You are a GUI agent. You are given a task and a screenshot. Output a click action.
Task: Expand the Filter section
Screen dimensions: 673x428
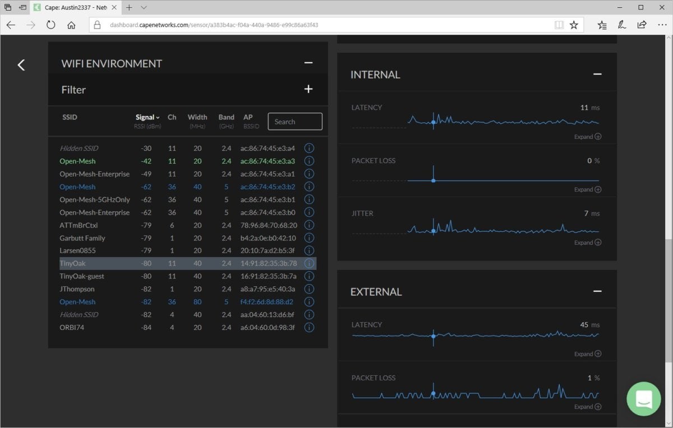tap(308, 89)
